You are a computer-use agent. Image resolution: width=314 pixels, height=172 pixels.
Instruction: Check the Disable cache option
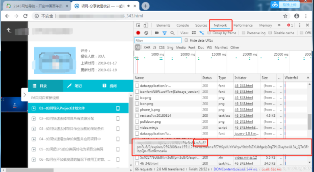tap(271, 33)
